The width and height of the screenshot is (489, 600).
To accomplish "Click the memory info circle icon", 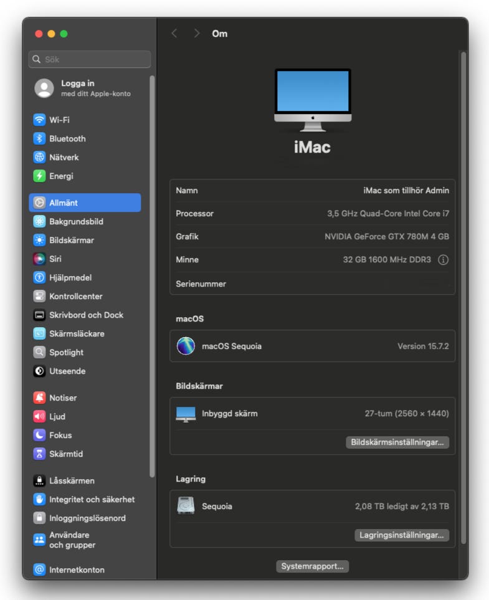I will pos(443,260).
